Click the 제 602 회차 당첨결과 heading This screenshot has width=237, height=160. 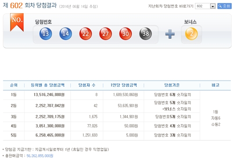point(30,5)
